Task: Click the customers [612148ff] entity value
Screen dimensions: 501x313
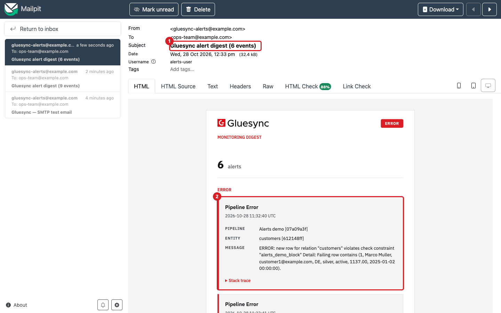Action: pos(281,239)
